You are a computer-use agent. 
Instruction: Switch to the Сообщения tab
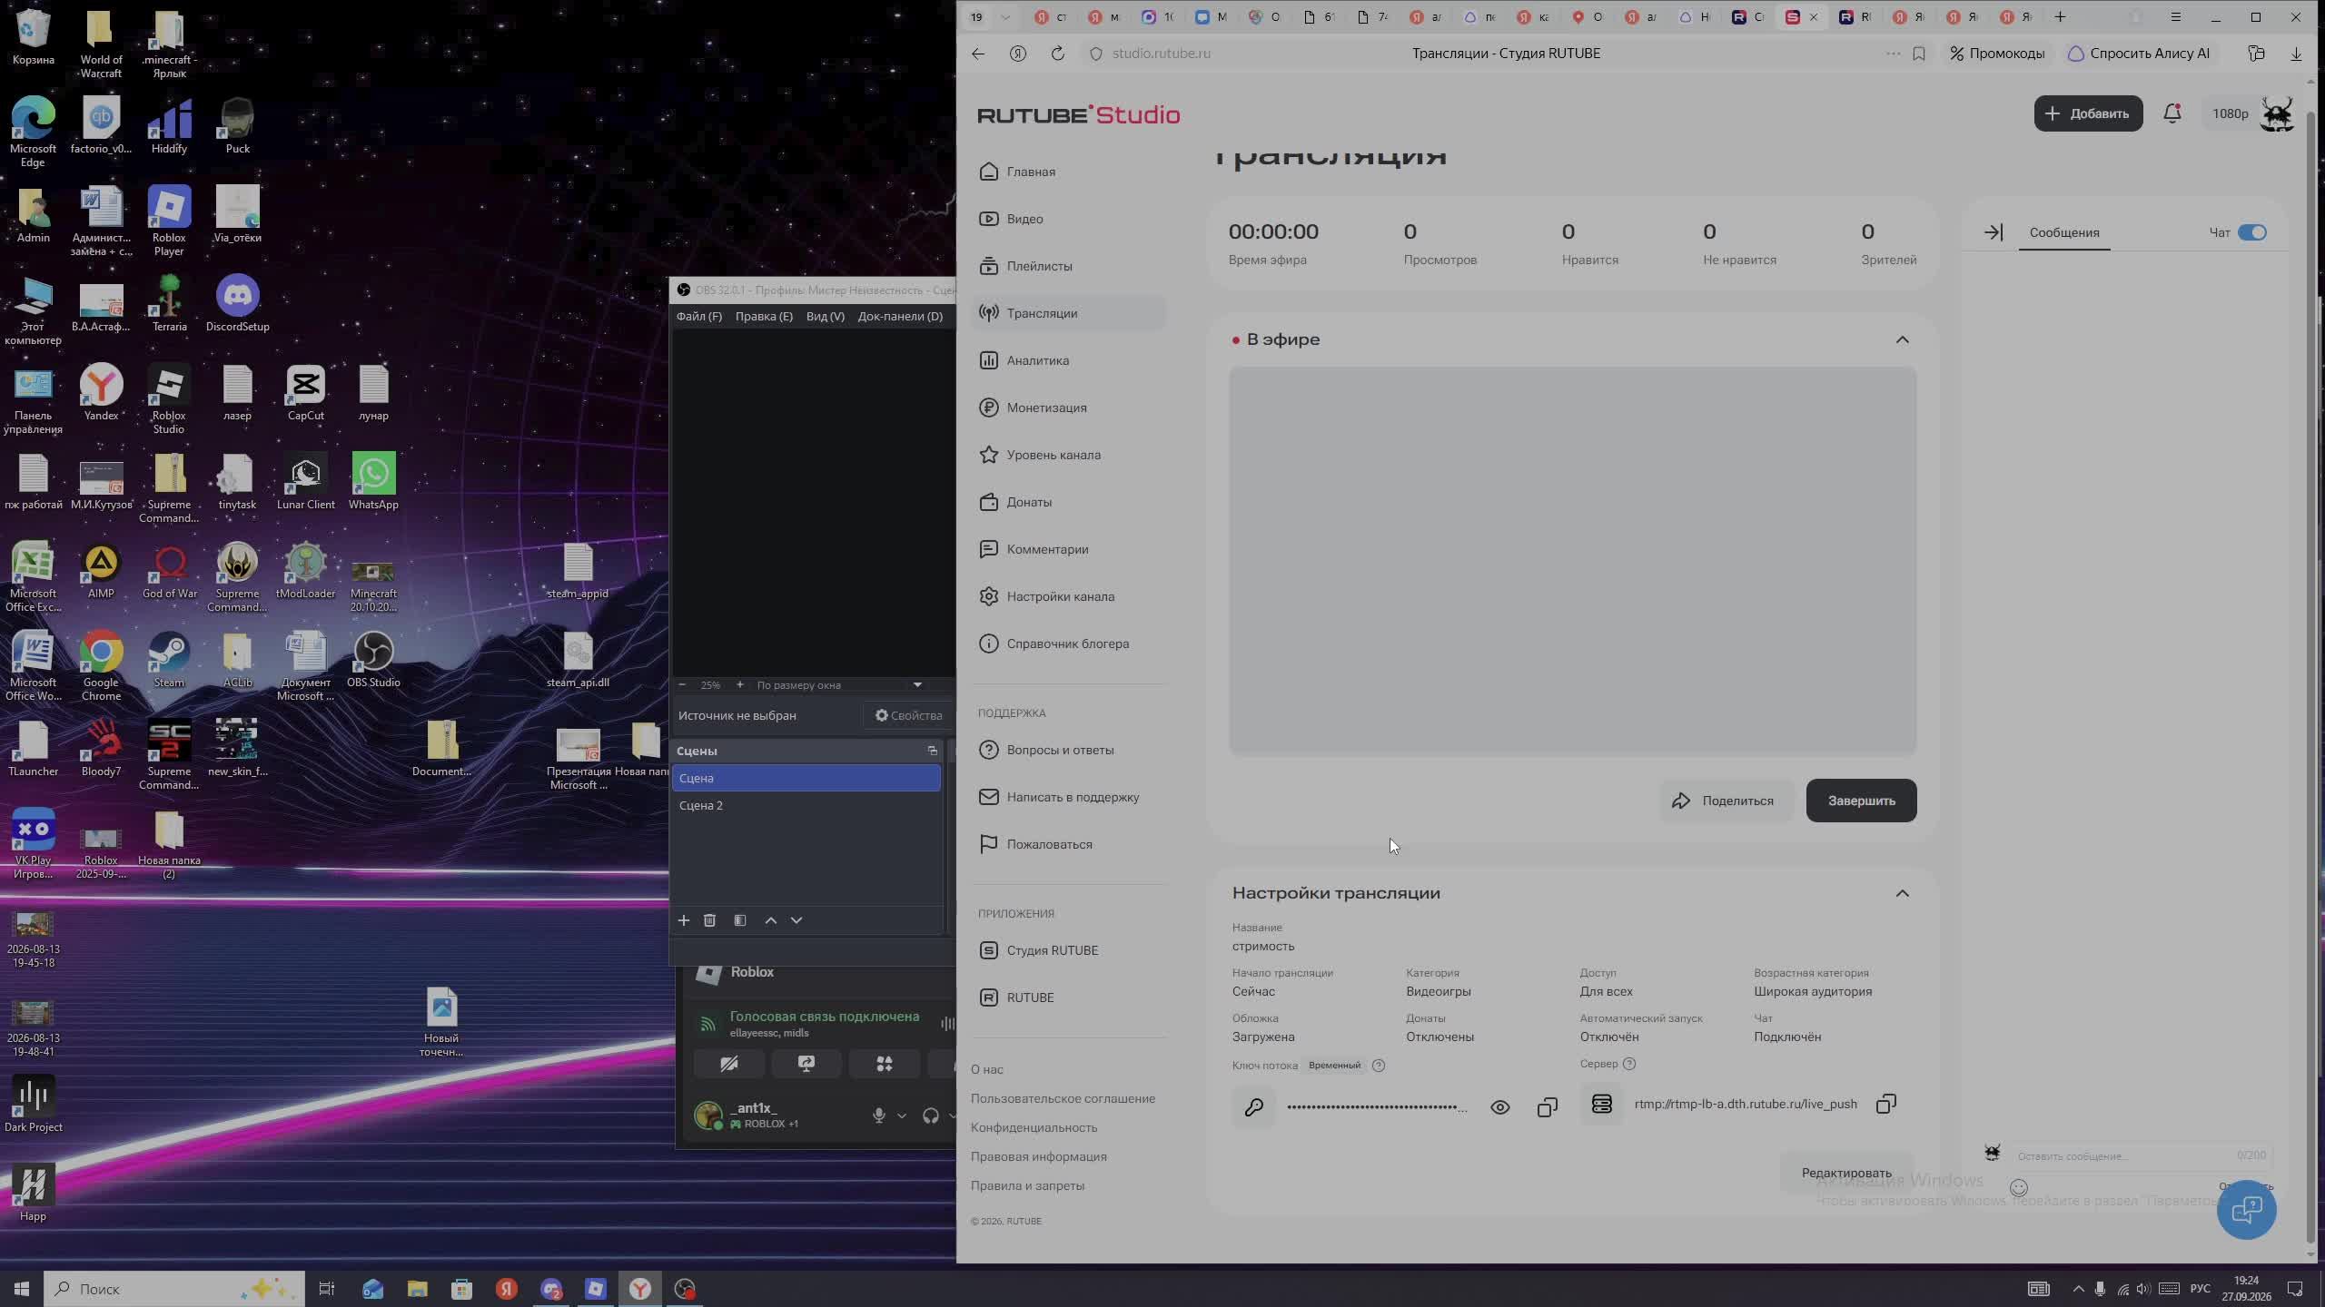2064,232
